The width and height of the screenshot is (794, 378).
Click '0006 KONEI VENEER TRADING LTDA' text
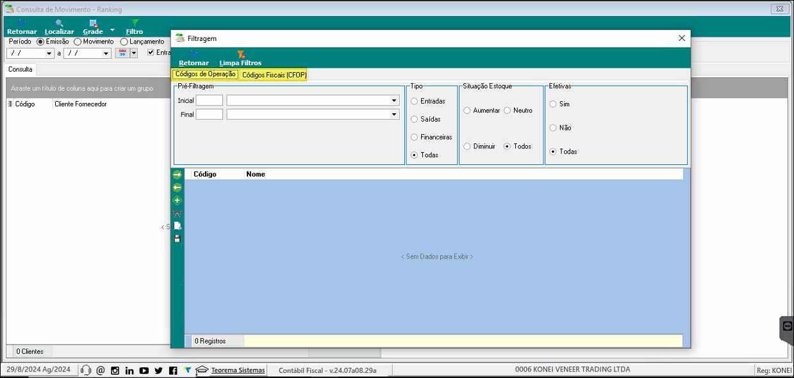[573, 370]
